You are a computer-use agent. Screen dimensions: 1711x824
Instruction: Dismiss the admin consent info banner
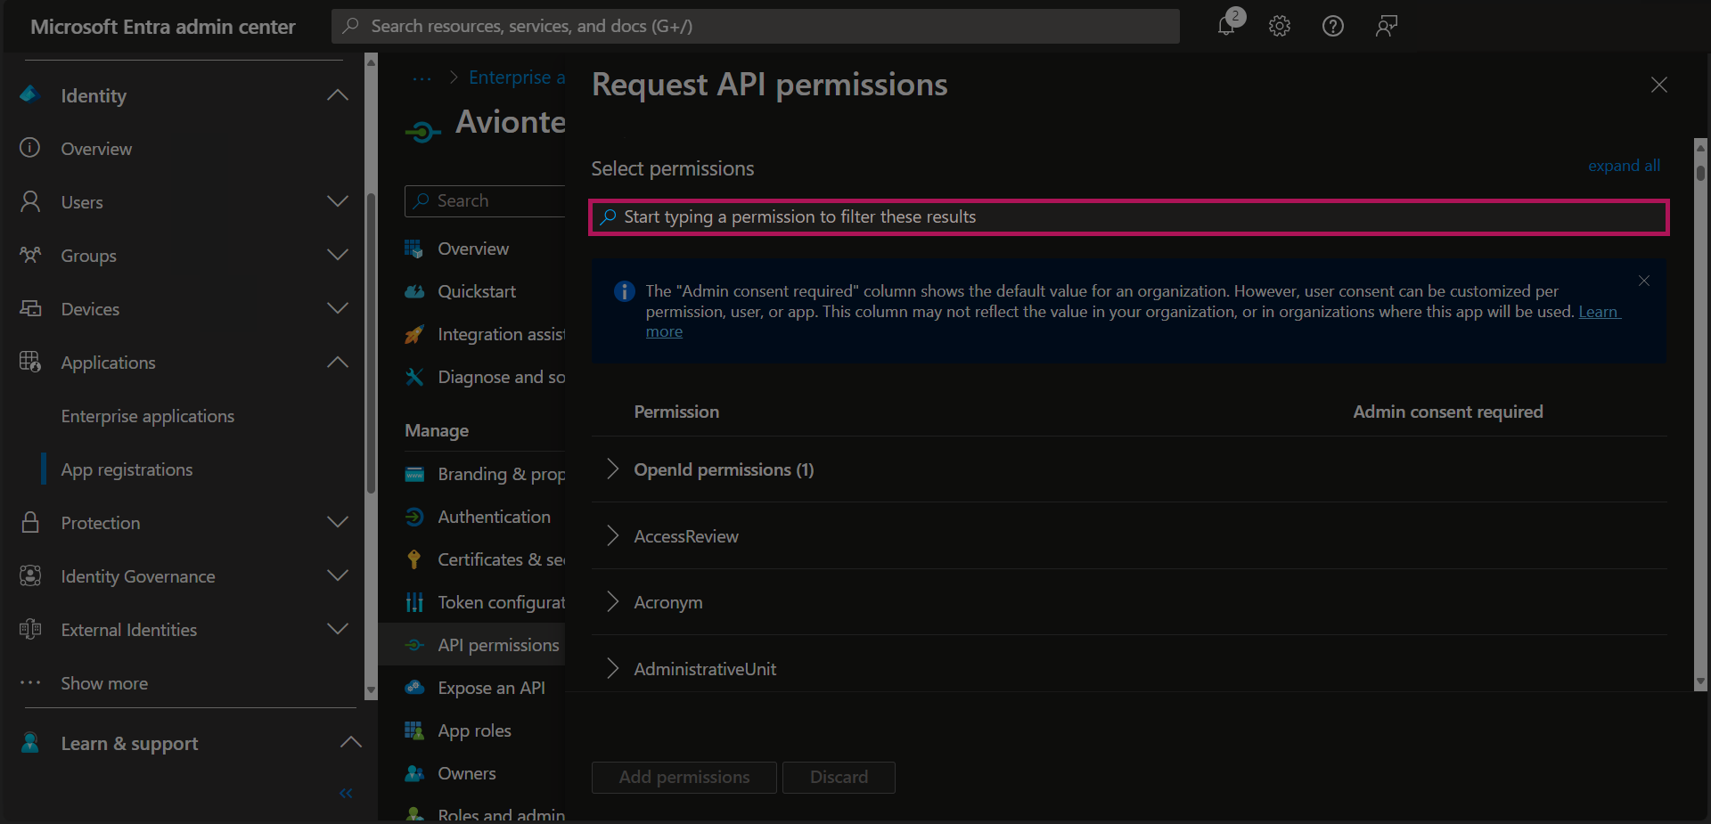tap(1644, 281)
